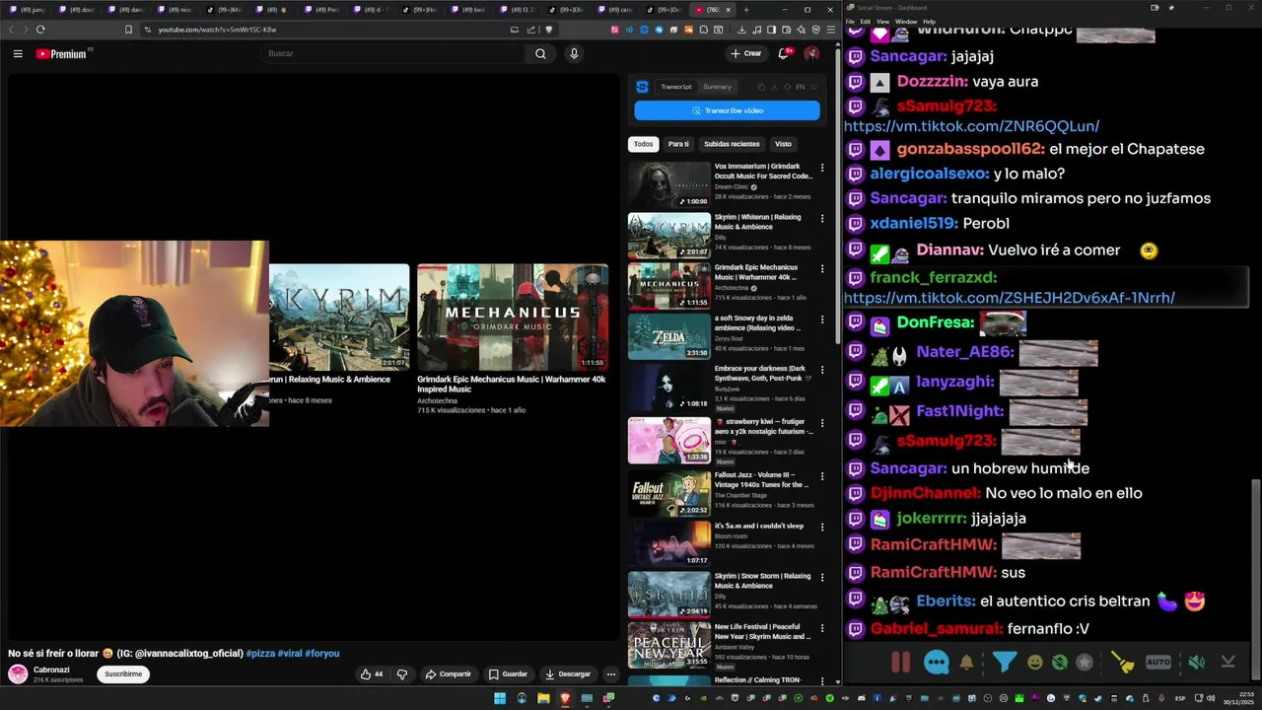Select the Todos filter chip
Image resolution: width=1262 pixels, height=710 pixels.
[643, 144]
